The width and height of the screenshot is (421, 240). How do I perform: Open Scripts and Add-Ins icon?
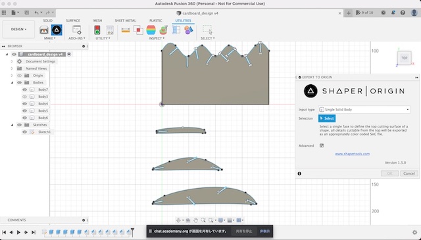77,30
